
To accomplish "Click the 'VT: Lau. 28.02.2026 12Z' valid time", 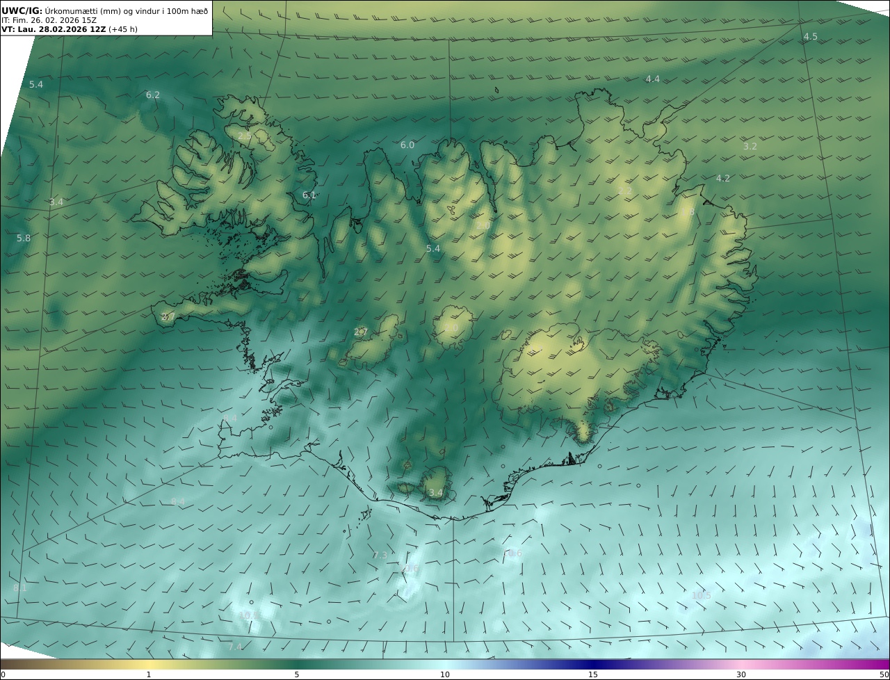I will click(x=54, y=29).
